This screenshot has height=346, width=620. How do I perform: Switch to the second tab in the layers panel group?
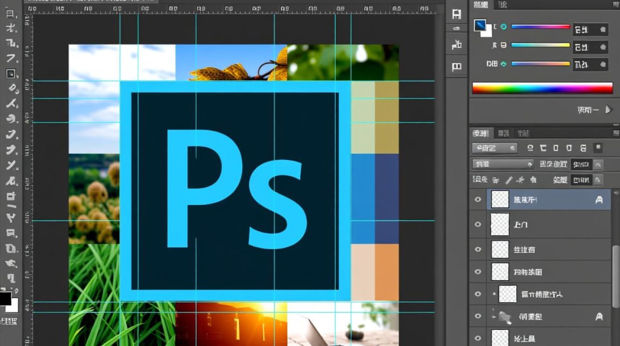(x=504, y=134)
